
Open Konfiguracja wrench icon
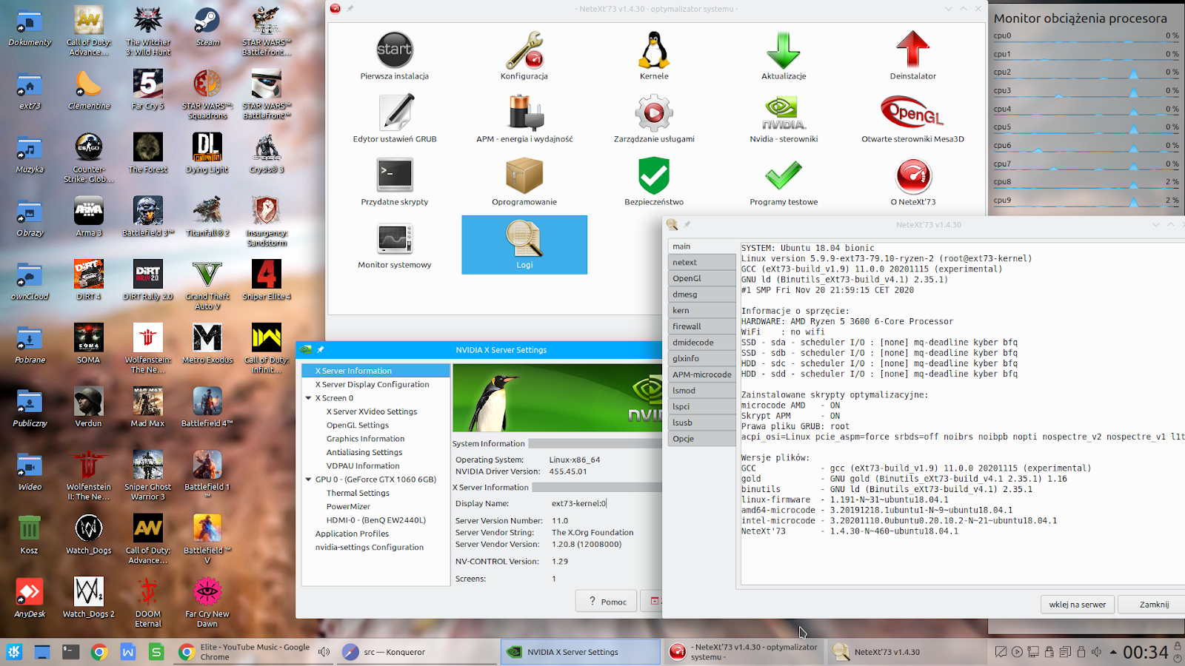coord(524,50)
